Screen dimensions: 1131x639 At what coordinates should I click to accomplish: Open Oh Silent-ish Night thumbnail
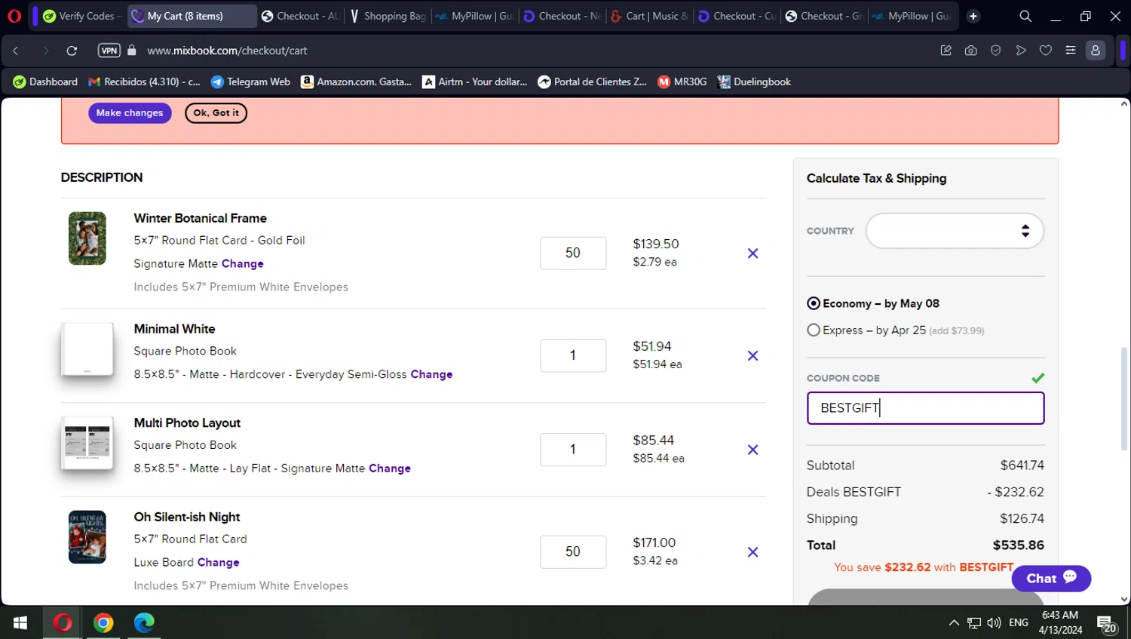[87, 537]
